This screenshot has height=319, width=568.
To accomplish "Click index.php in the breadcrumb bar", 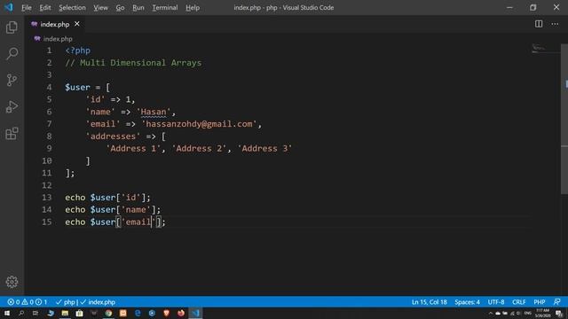I will coord(58,39).
